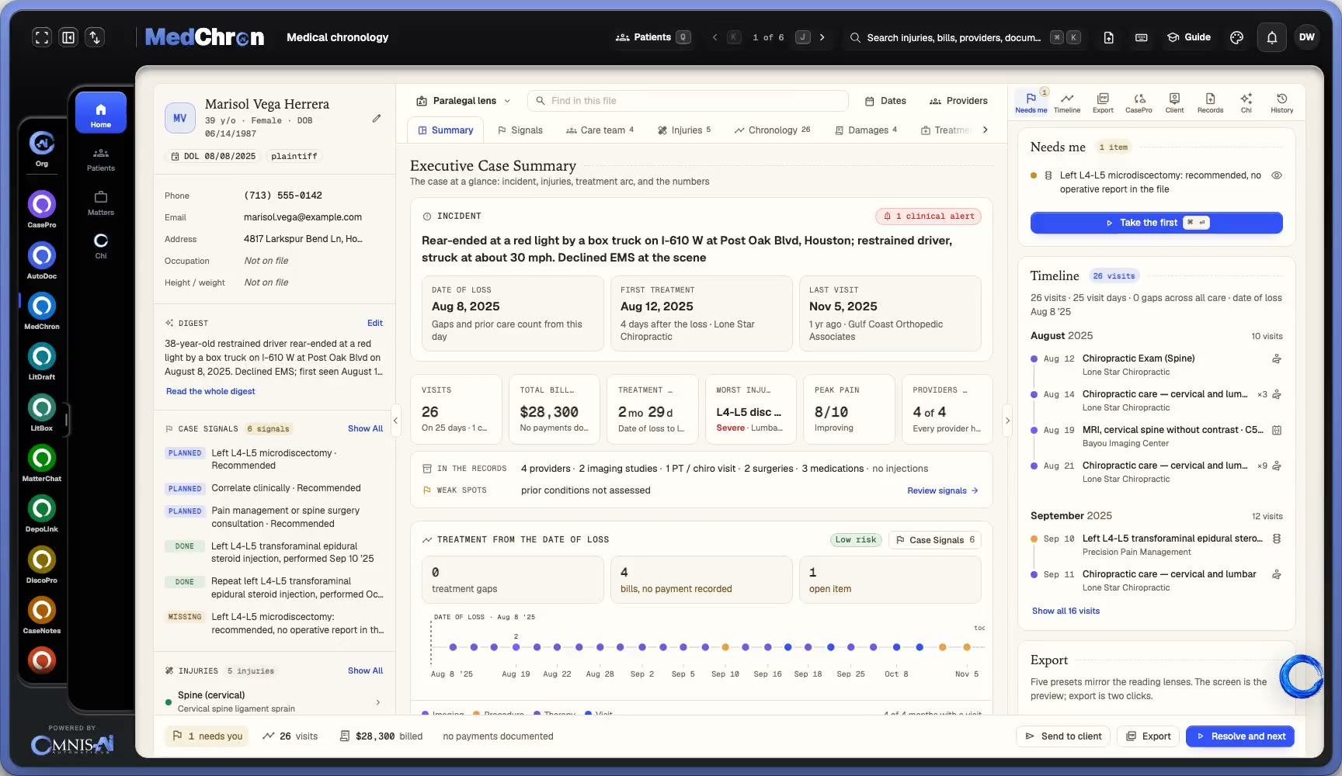Click the first chart dot at Aug 8 '25
Screen dimensions: 1342x776
(x=453, y=646)
